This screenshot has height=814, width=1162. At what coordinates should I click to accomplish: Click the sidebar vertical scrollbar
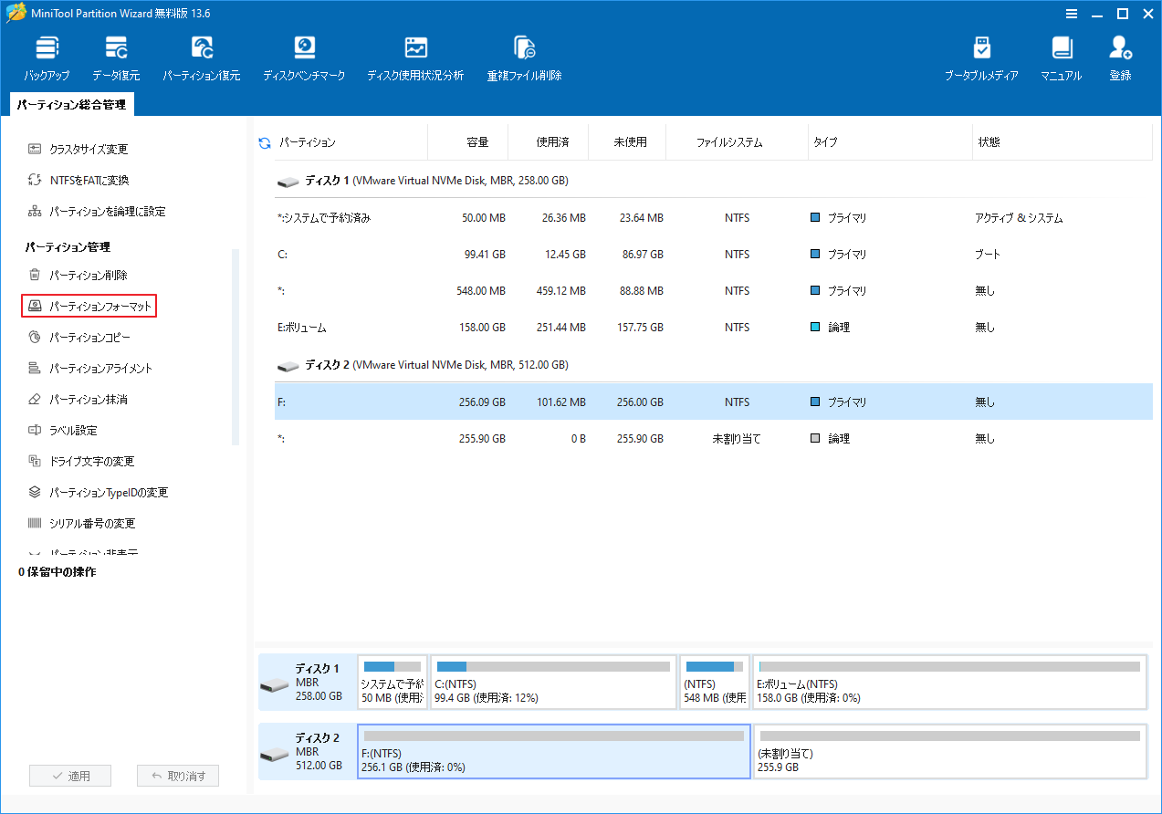[x=236, y=347]
